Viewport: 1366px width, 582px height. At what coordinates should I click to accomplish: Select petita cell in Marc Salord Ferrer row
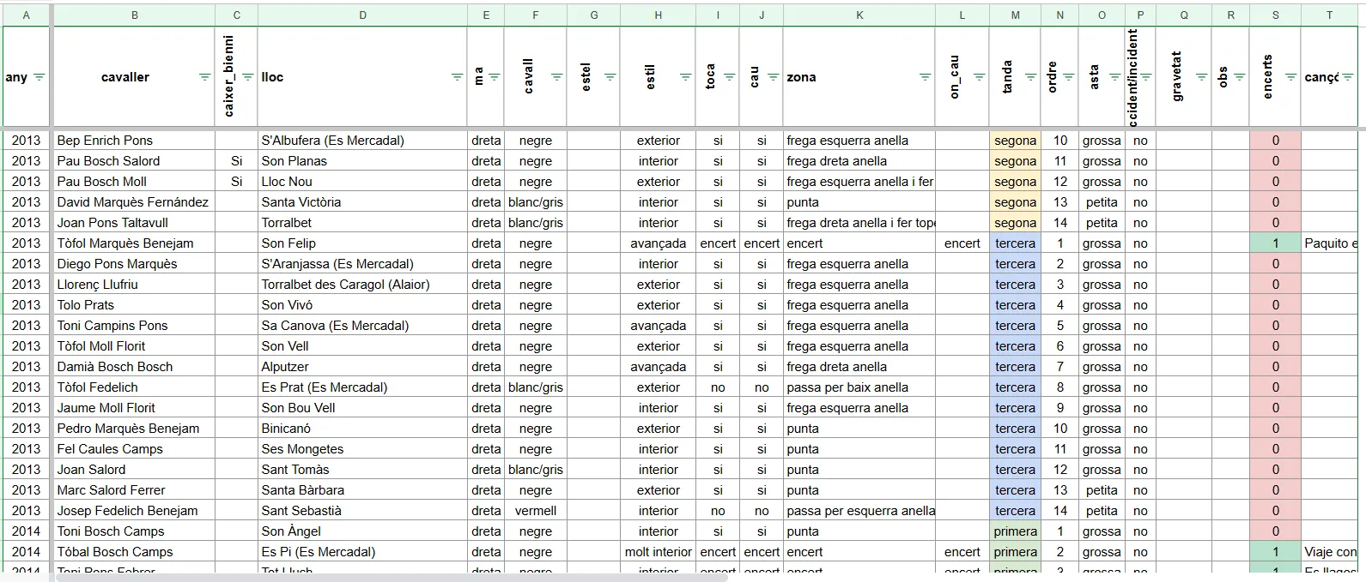(x=1102, y=490)
